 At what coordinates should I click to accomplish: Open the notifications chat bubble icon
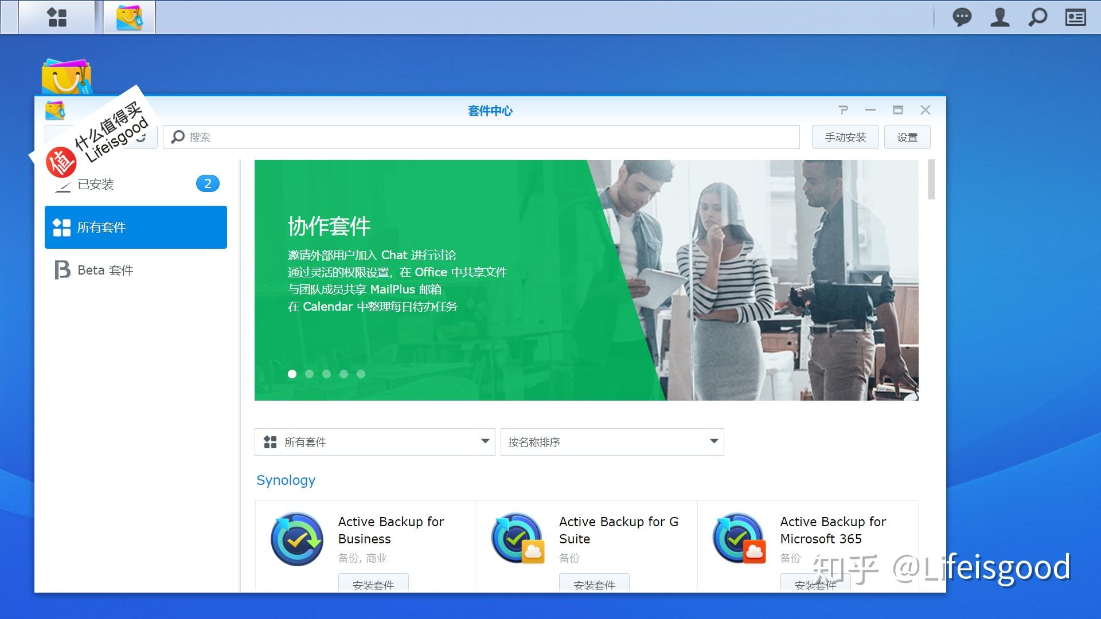point(962,17)
